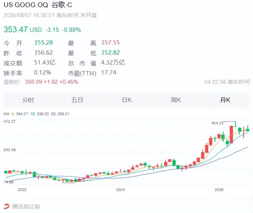Image resolution: width=253 pixels, height=213 pixels.
Task: Click the Tencent 腾讯微证券 logo icon
Action: click(7, 207)
